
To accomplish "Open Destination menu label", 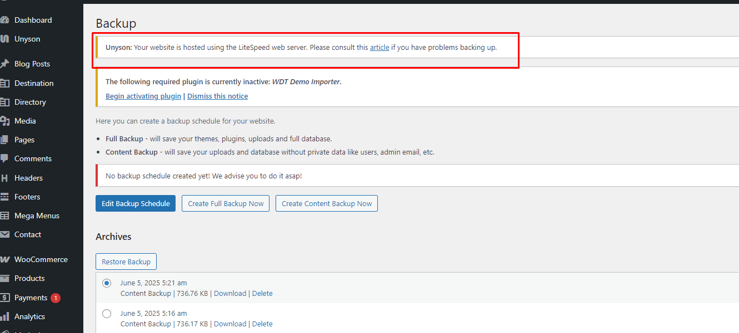I will pos(34,83).
